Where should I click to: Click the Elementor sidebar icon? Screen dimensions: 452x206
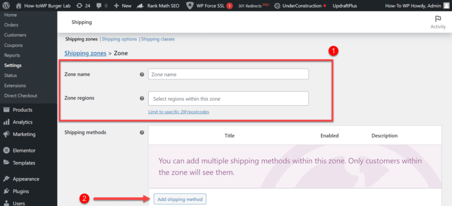(6, 150)
